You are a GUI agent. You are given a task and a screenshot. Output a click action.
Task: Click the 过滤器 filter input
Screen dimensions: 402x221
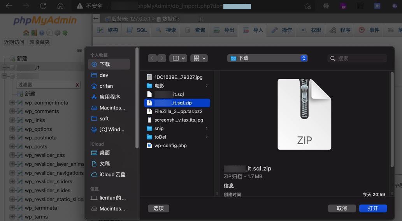48,85
